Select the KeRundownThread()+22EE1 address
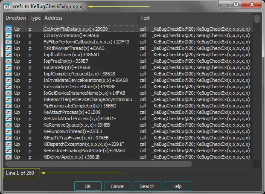 [x=73, y=131]
